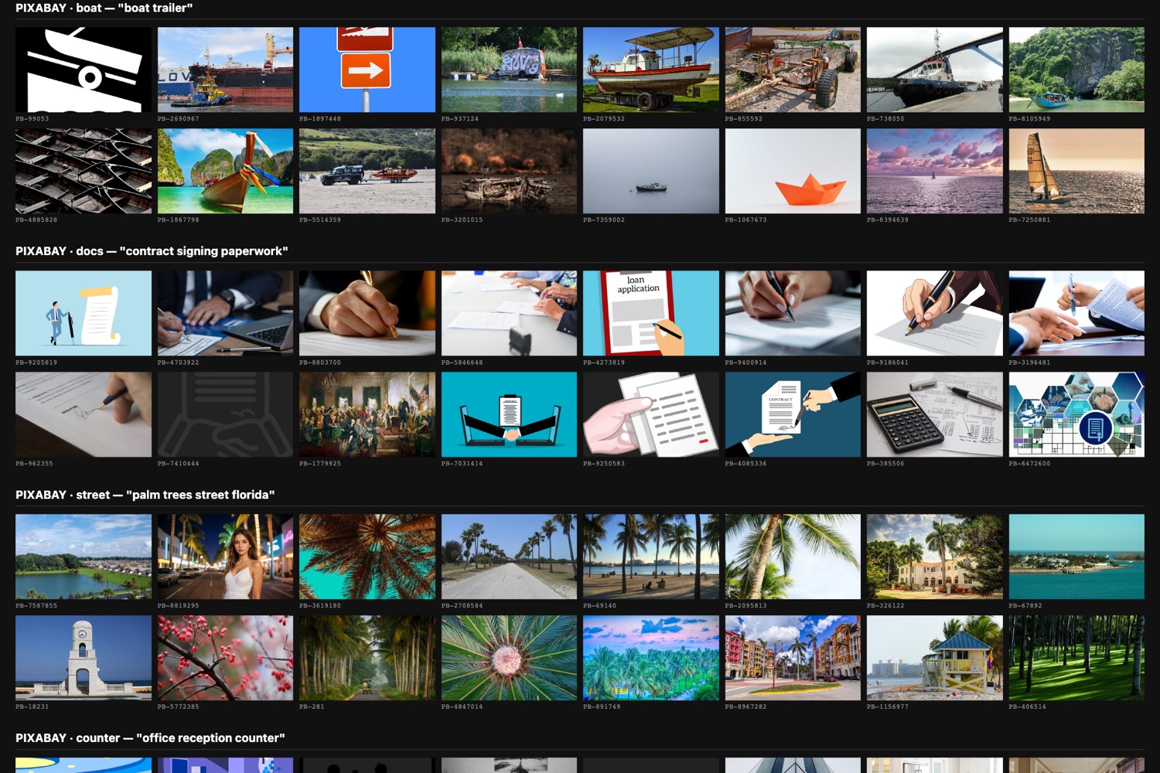Choose the colorful buildings street photo
This screenshot has height=773, width=1160.
point(793,658)
